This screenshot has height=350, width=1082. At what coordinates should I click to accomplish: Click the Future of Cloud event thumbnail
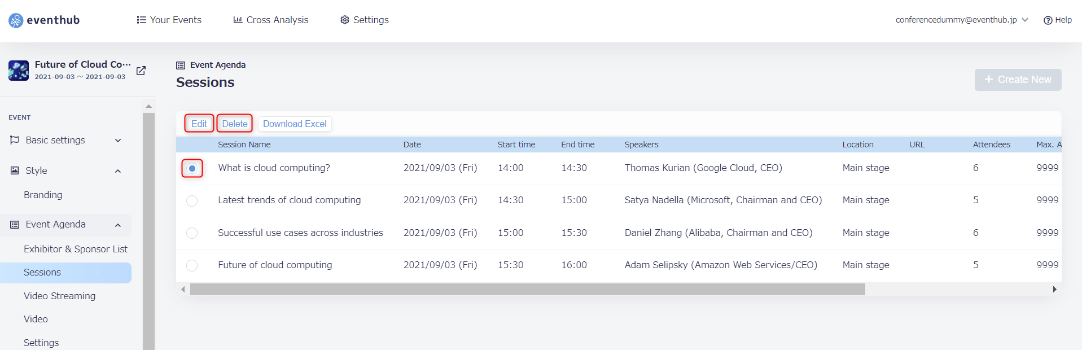click(19, 71)
